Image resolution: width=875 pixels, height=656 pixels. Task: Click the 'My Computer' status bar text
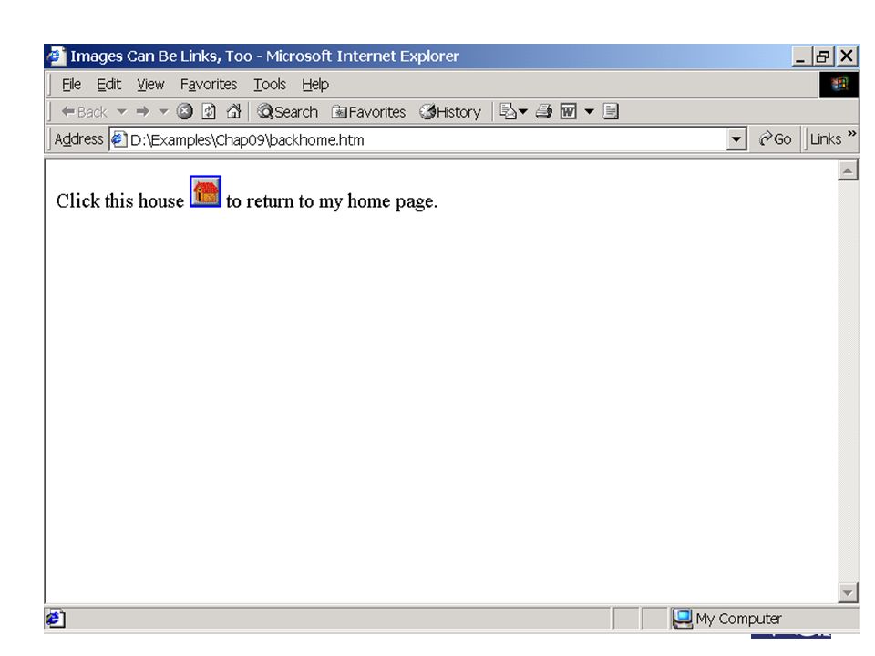coord(738,619)
